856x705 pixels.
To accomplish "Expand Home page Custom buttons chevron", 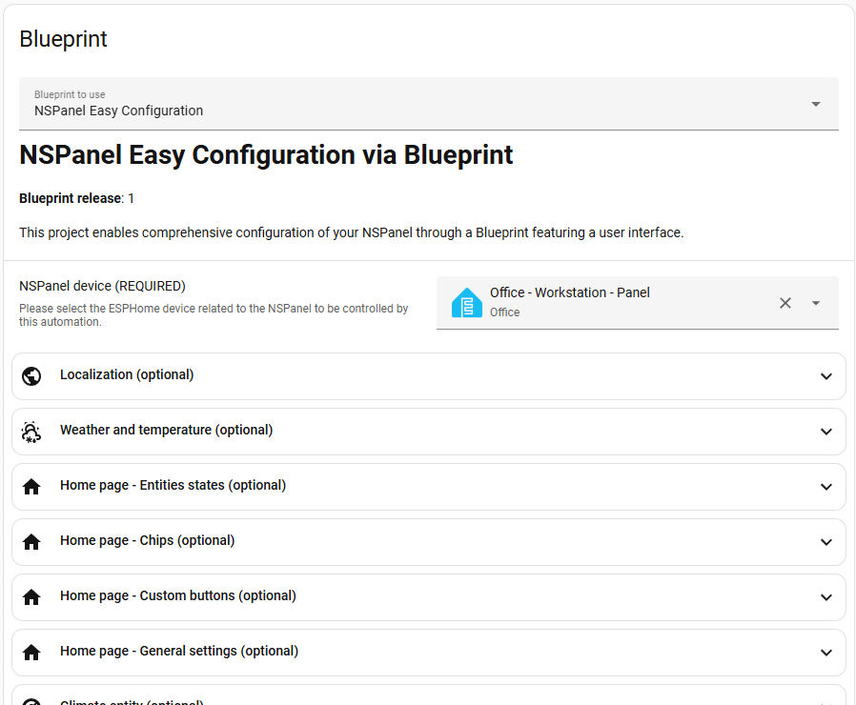I will click(x=826, y=597).
